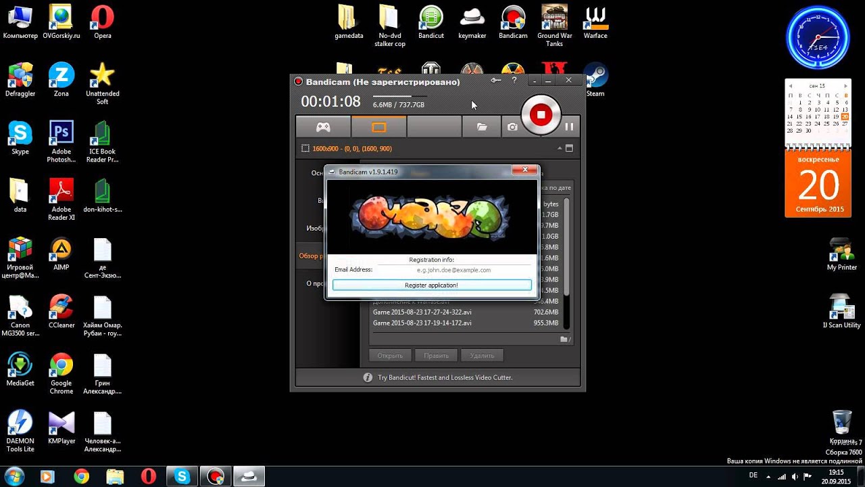
Task: Open the My Printer desktop icon
Action: point(842,254)
